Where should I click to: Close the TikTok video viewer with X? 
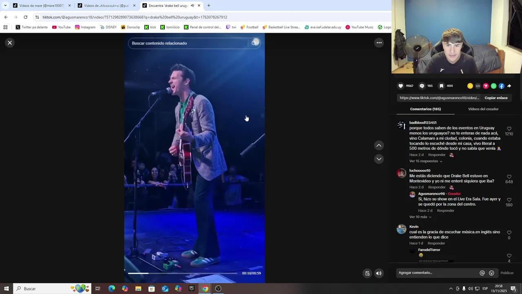pos(10,43)
